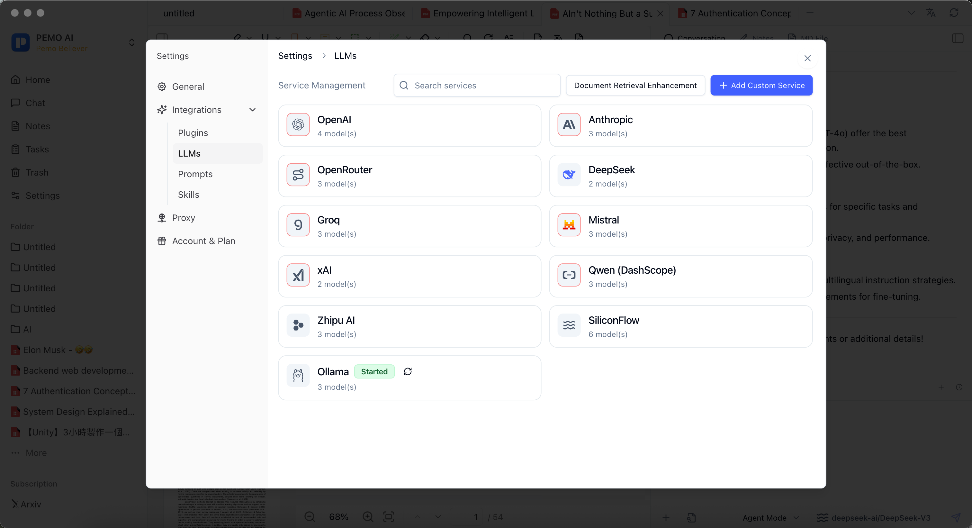Click the Ollama llama icon
Image resolution: width=972 pixels, height=528 pixels.
click(x=298, y=376)
